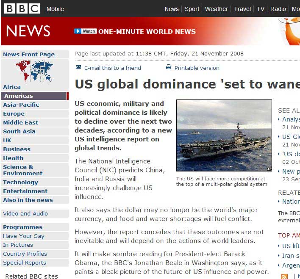Open the South Asia section
This screenshot has width=300, height=279.
[x=35, y=132]
